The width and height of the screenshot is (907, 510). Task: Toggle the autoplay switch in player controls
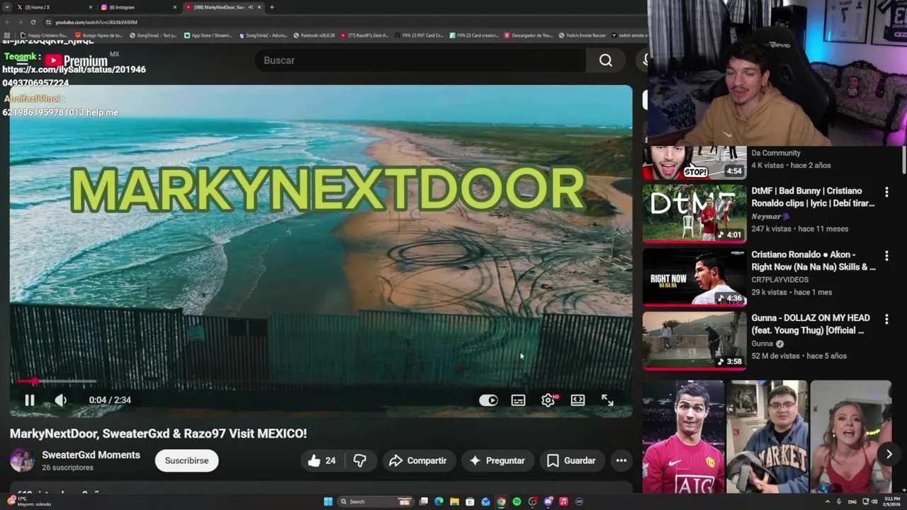coord(488,400)
